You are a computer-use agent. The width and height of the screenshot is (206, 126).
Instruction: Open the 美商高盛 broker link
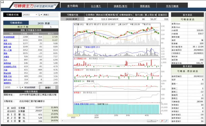(x=7, y=63)
